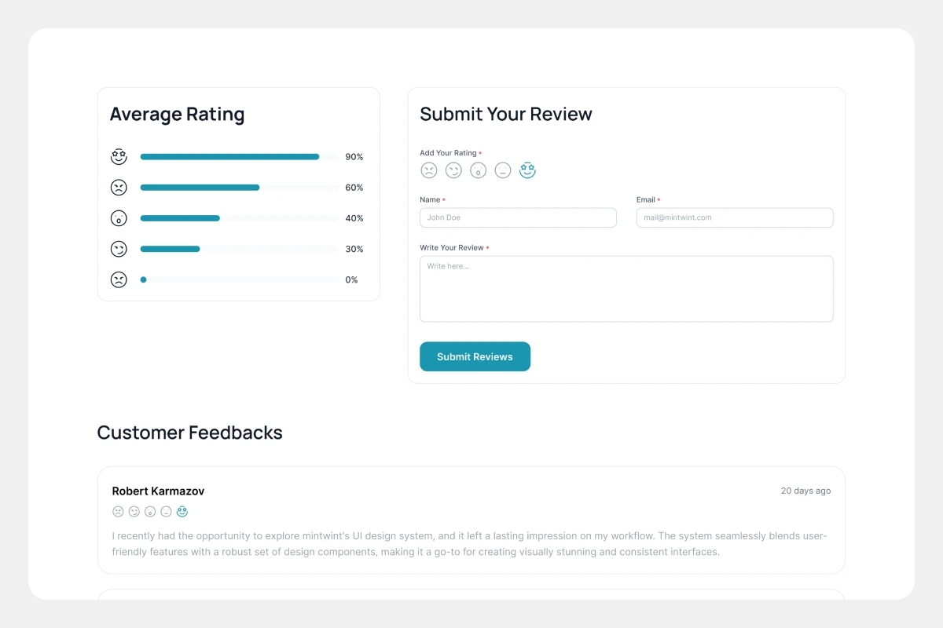The height and width of the screenshot is (628, 943).
Task: Click the angry emoji beside the 0% bar
Action: (x=119, y=279)
